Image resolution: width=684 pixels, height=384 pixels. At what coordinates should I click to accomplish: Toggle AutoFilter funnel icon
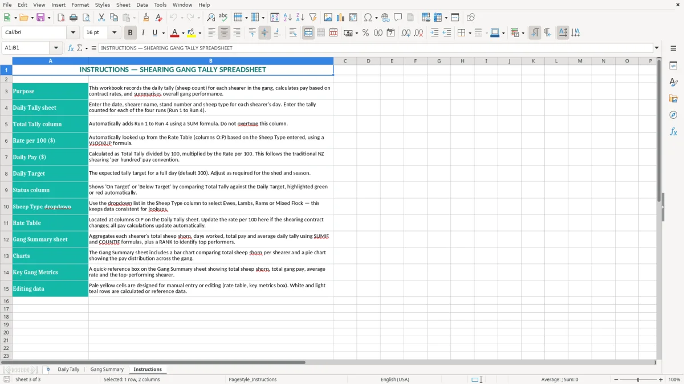click(312, 18)
